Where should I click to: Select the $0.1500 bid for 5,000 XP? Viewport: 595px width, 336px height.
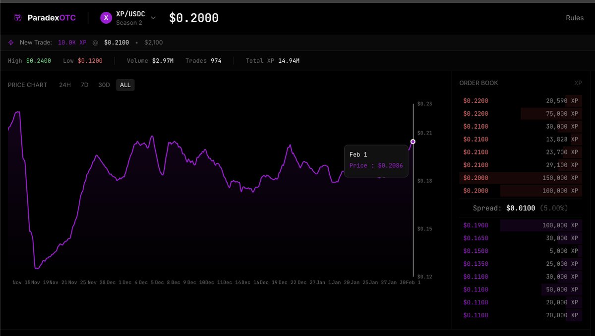[x=521, y=251]
